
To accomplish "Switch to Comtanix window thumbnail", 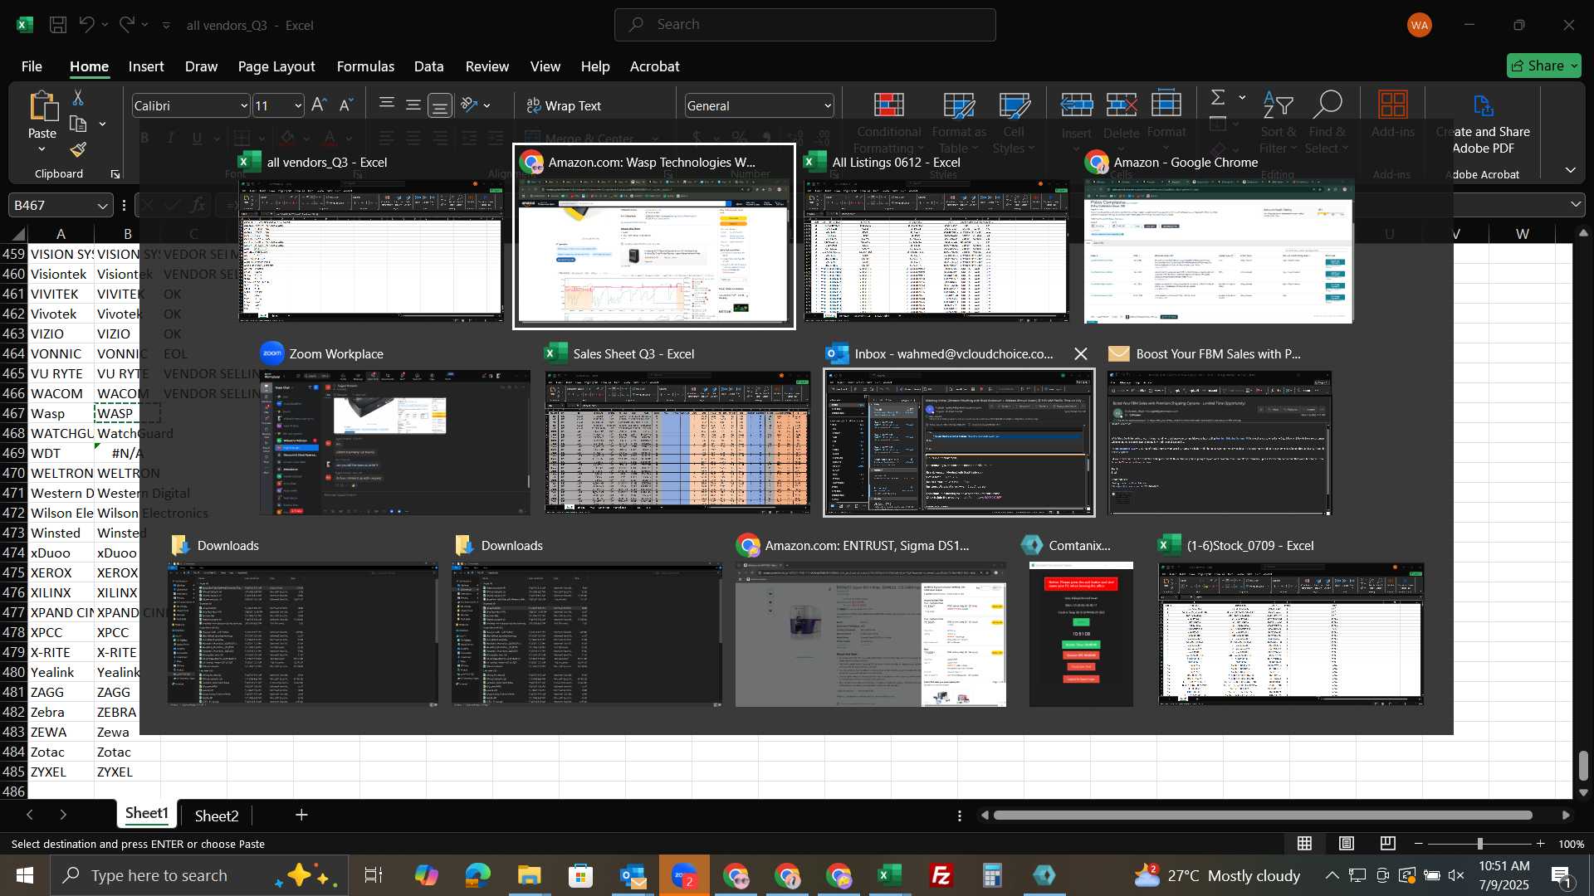I will 1081,635.
